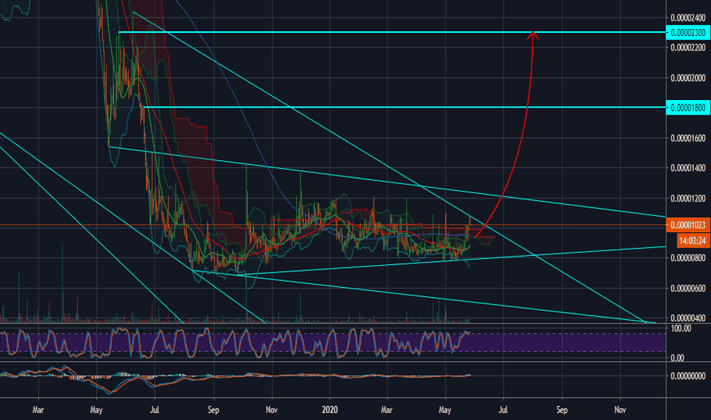Click the 0.00001600 price axis label

click(x=688, y=138)
